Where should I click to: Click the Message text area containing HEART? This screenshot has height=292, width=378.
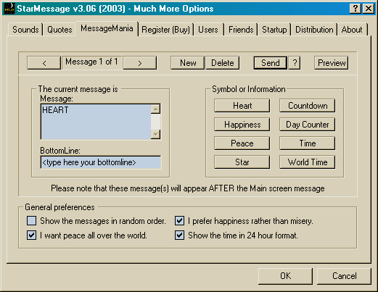pyautogui.click(x=96, y=122)
